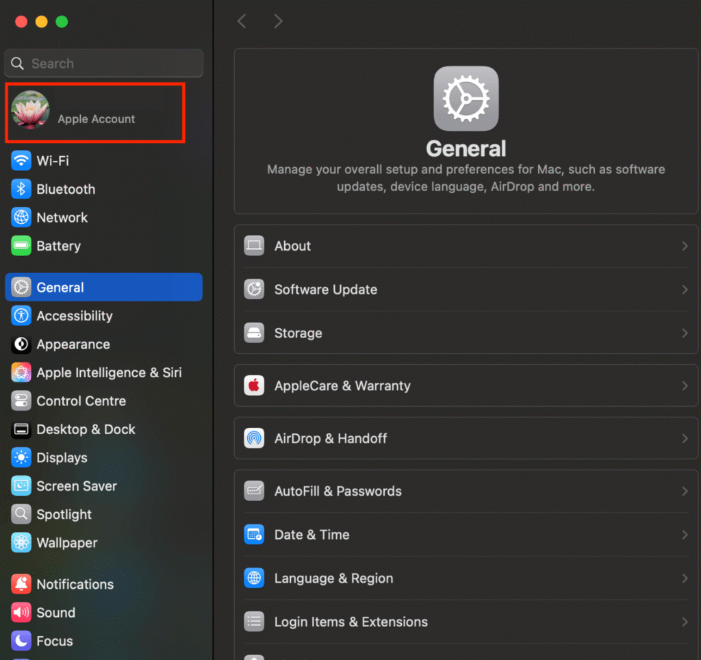Click the Accessibility icon in sidebar

[21, 316]
